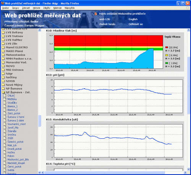This screenshot has height=175, width=191.
Task: Open Popis ovládání Webového prohlížeče link
Action: [x=122, y=14]
